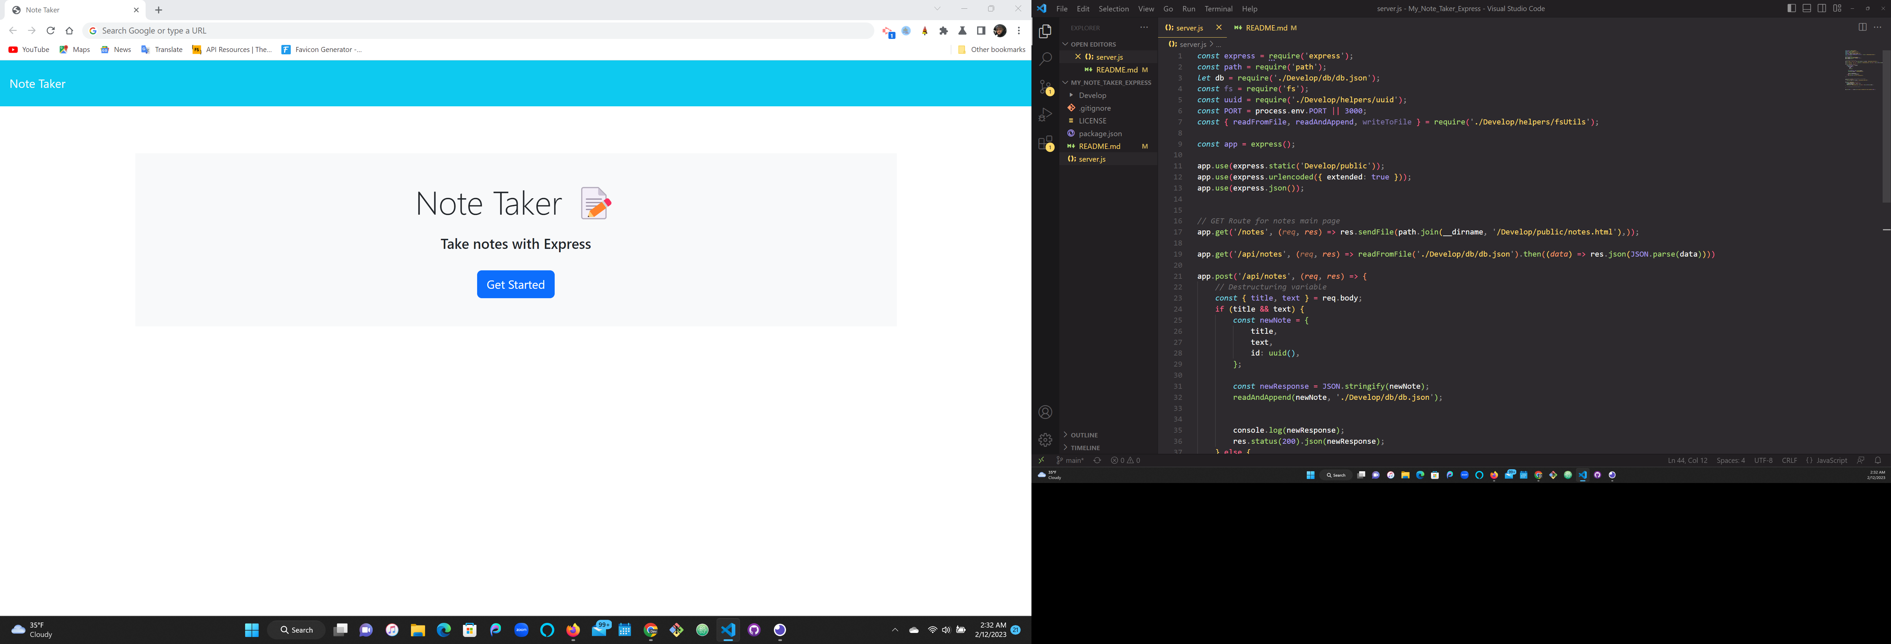
Task: Open the remote connection icon in status bar corner
Action: pos(1042,460)
